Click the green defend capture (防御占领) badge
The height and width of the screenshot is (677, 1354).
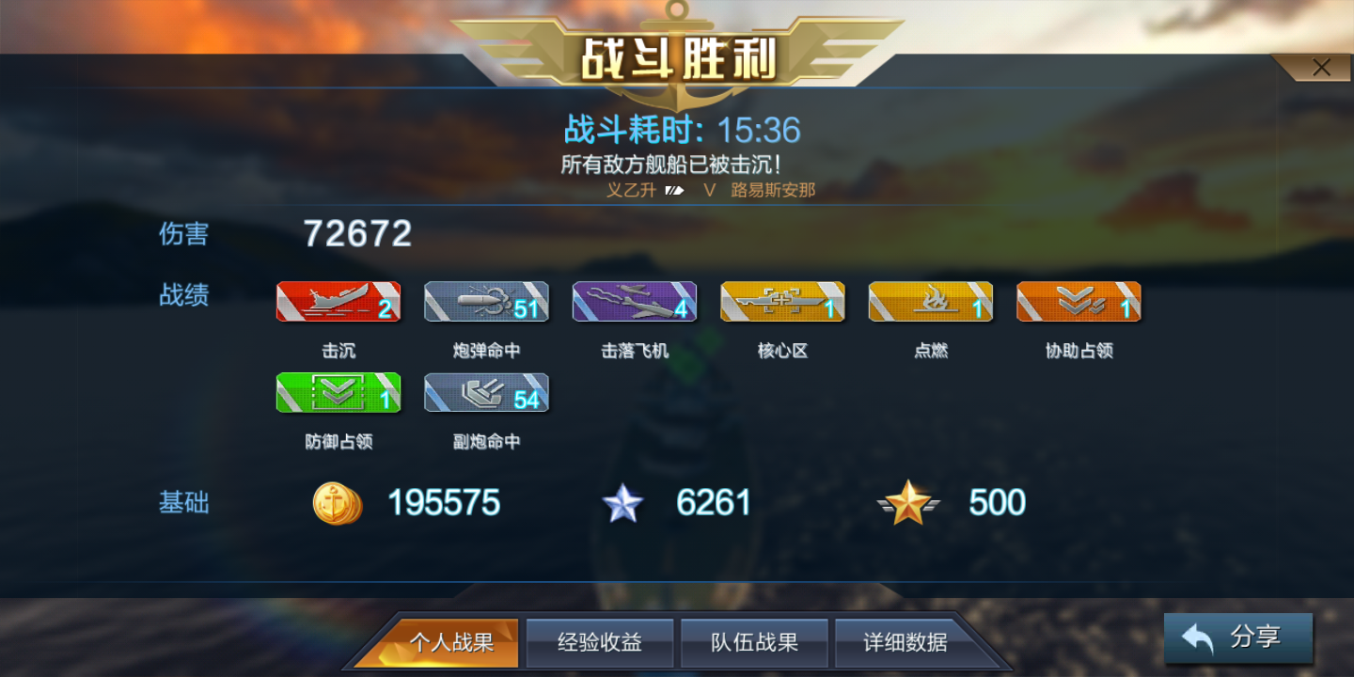(338, 393)
